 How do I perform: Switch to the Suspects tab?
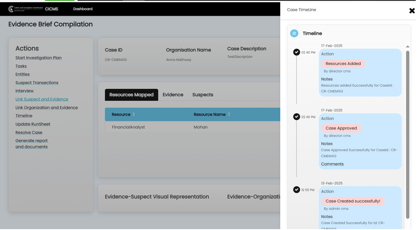[x=203, y=95]
